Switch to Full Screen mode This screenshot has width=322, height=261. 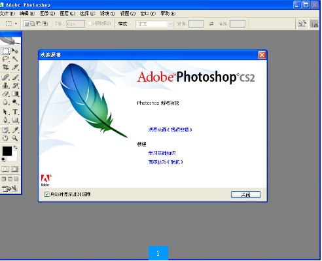tap(16, 179)
